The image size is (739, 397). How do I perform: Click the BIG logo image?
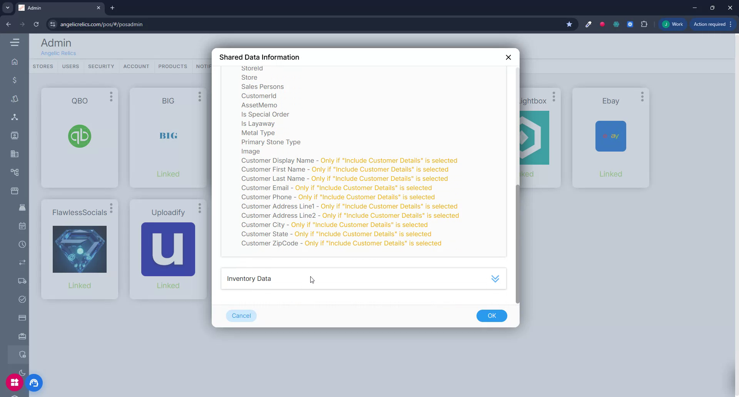tap(168, 136)
